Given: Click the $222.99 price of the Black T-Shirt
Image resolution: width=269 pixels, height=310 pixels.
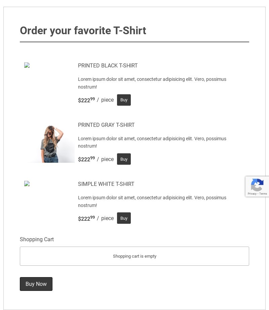Looking at the screenshot, I should click(86, 100).
